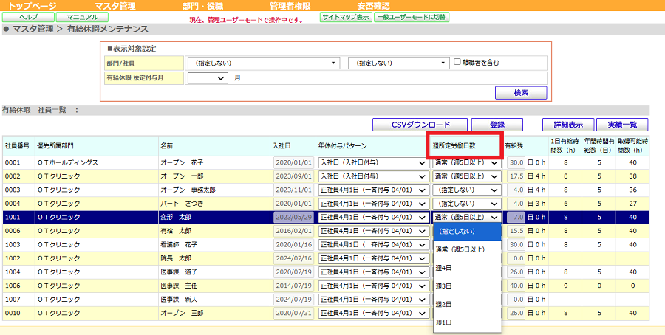Viewport: 665px width, 335px height.
Task: Open the 週所定労働日数 dropdown for employee 0003
Action: 467,190
